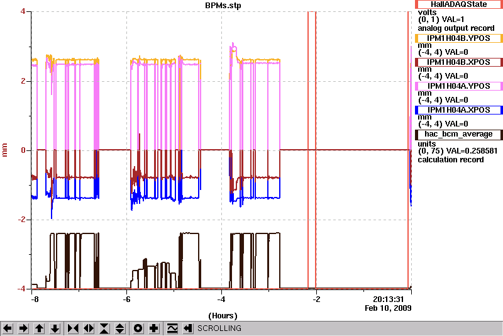Click the 'units' text under hac_bcm_average

pos(427,143)
